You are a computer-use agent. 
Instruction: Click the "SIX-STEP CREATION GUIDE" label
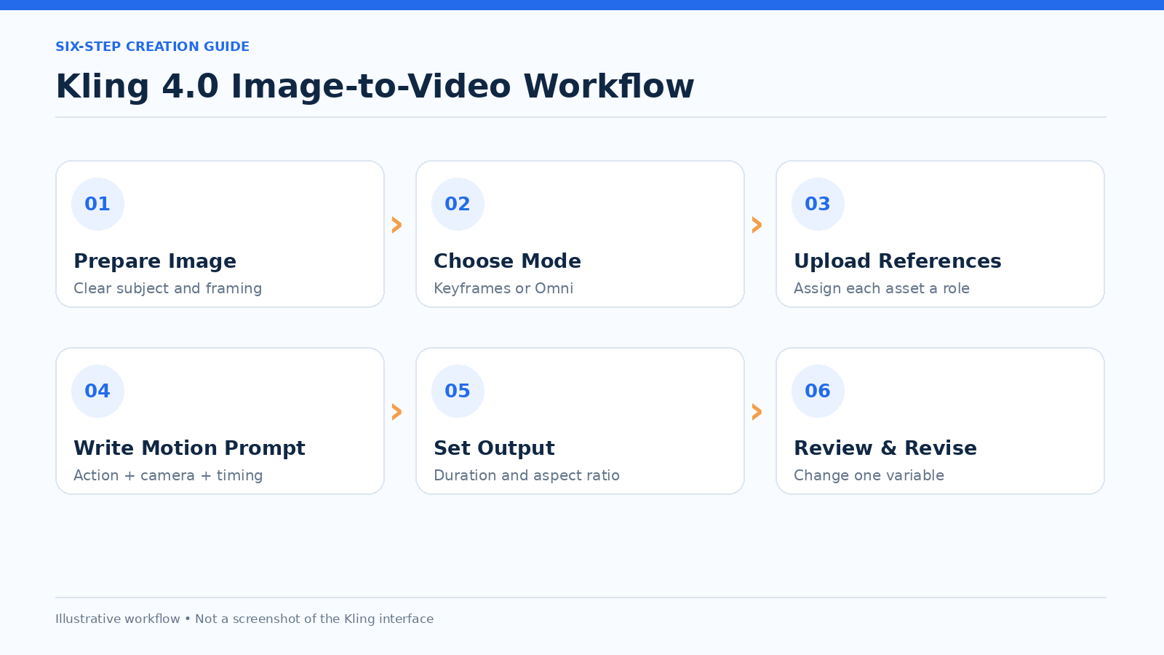tap(152, 47)
